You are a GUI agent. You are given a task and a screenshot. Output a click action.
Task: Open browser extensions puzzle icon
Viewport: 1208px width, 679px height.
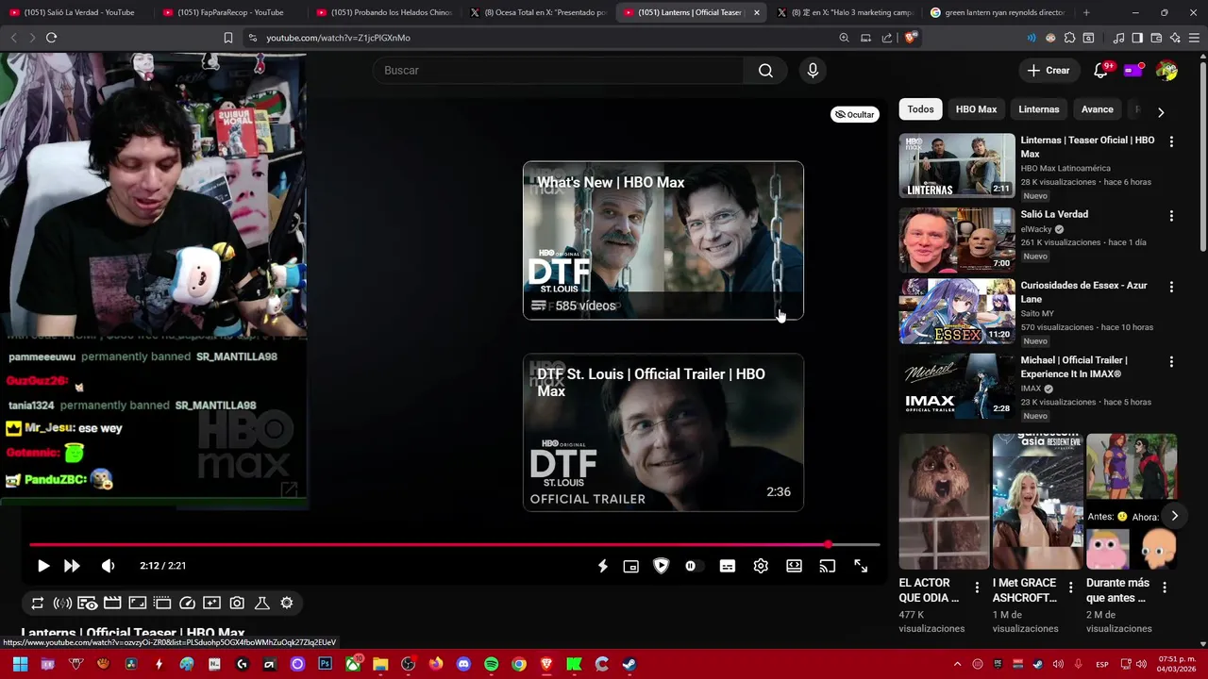pos(1069,38)
